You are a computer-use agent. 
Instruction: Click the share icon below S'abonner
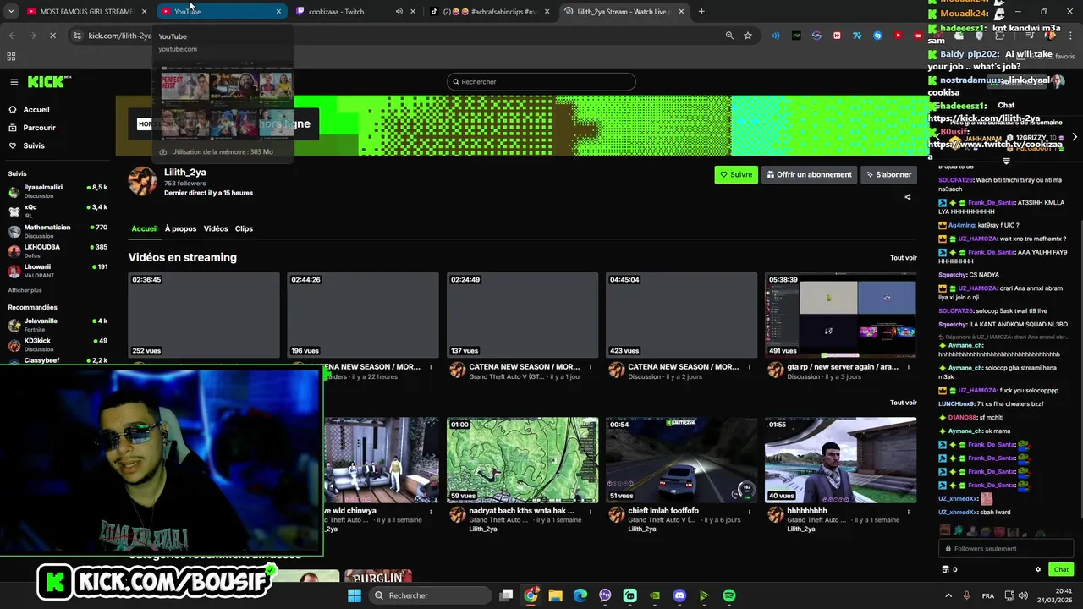908,197
